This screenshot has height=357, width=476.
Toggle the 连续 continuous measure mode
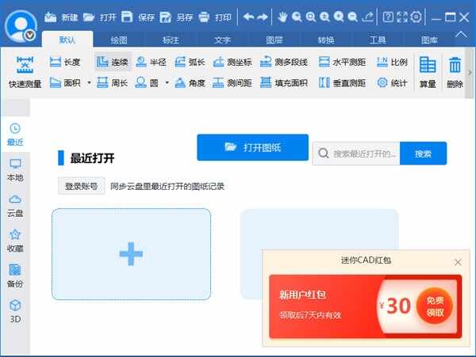[112, 62]
